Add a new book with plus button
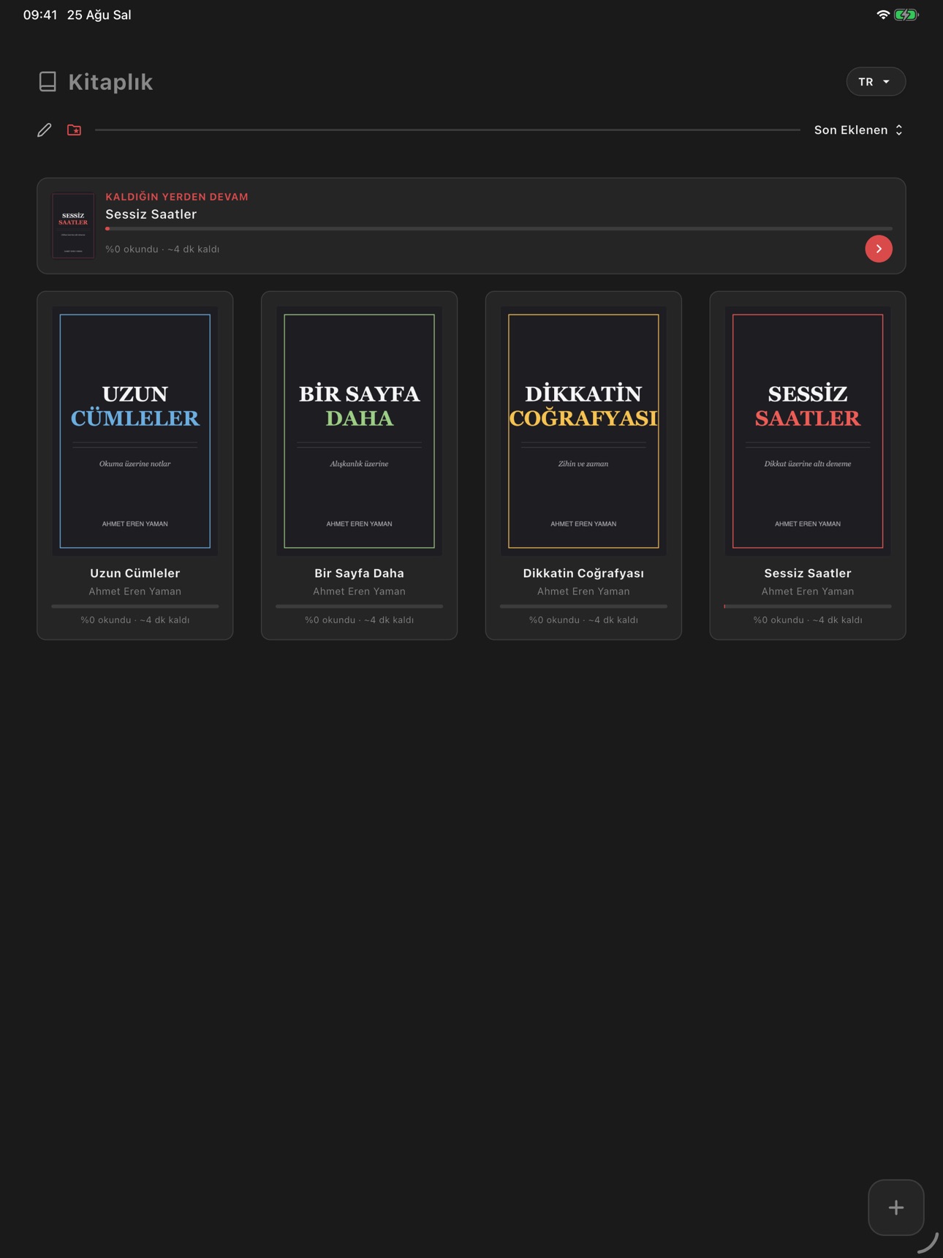943x1258 pixels. click(x=896, y=1208)
